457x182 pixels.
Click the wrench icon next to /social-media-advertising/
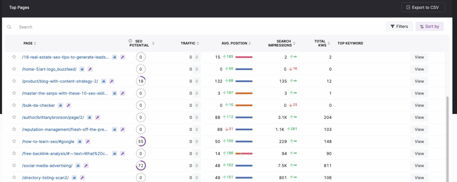(x=86, y=166)
